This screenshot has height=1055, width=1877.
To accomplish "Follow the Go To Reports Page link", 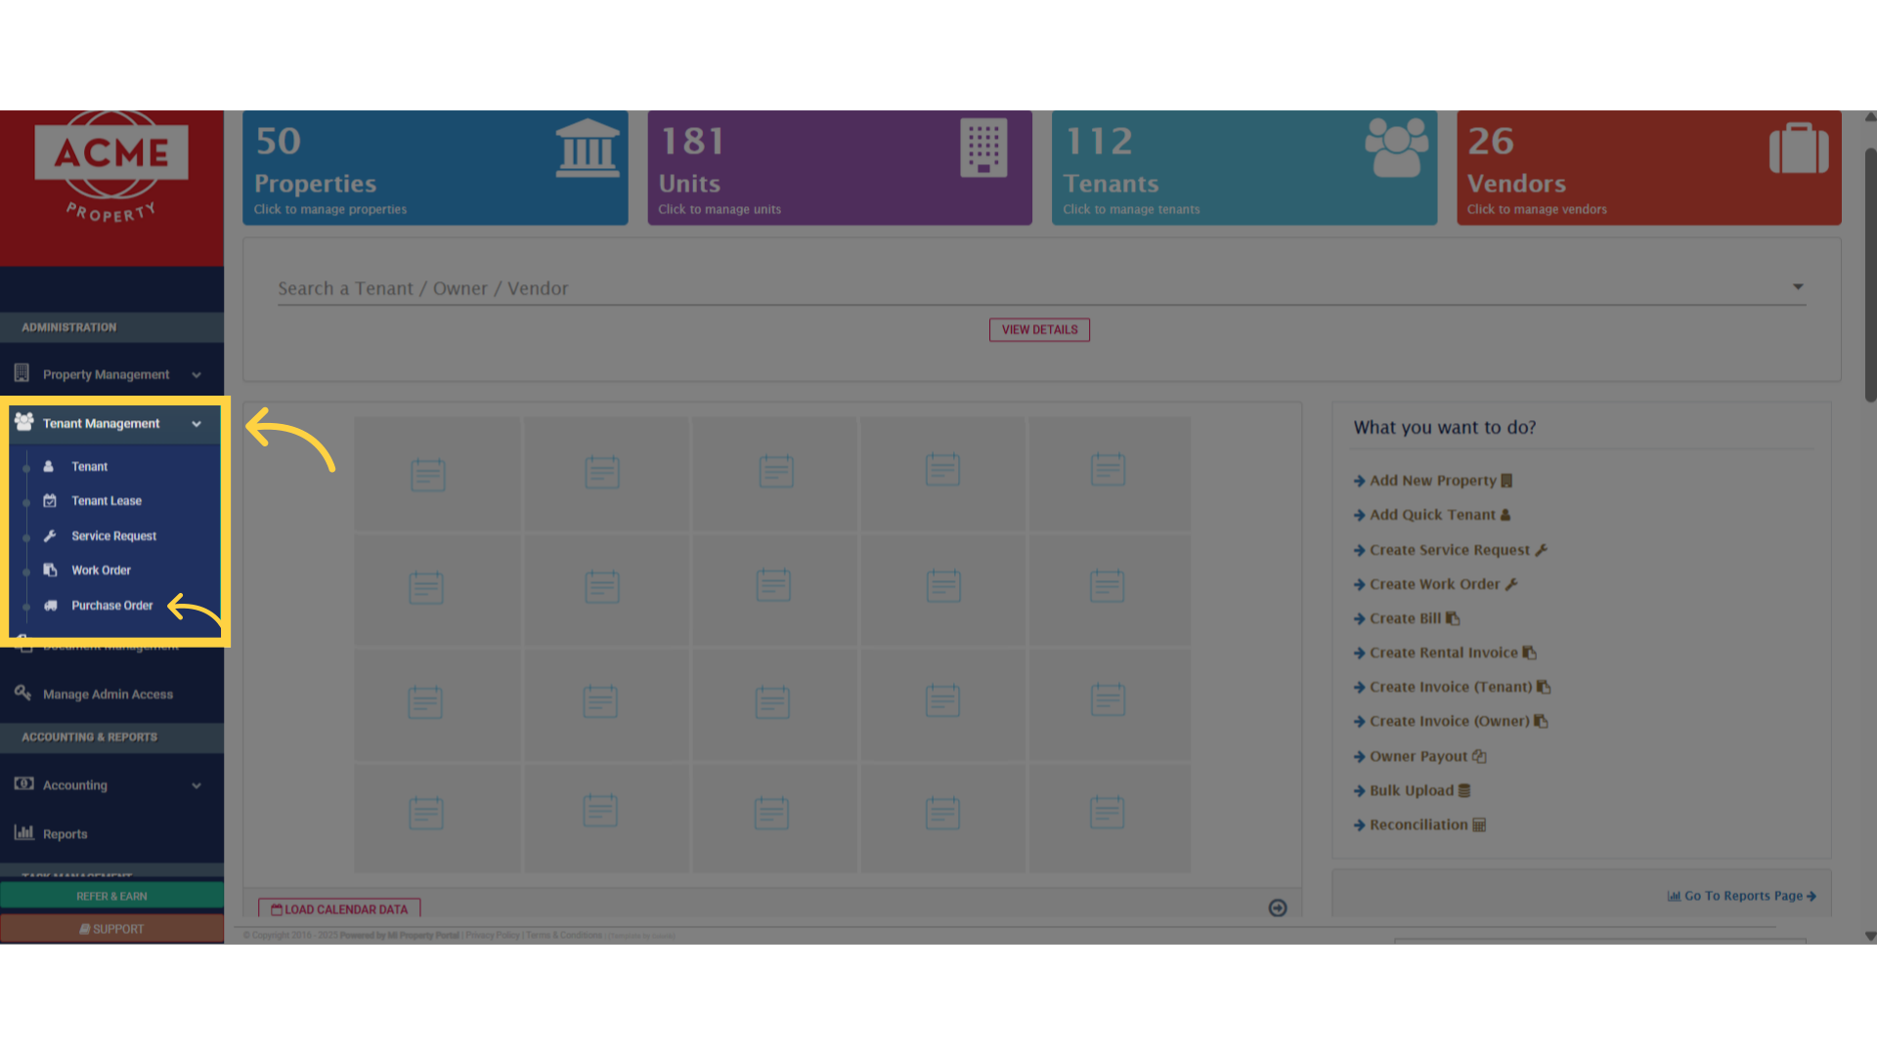I will tap(1741, 895).
